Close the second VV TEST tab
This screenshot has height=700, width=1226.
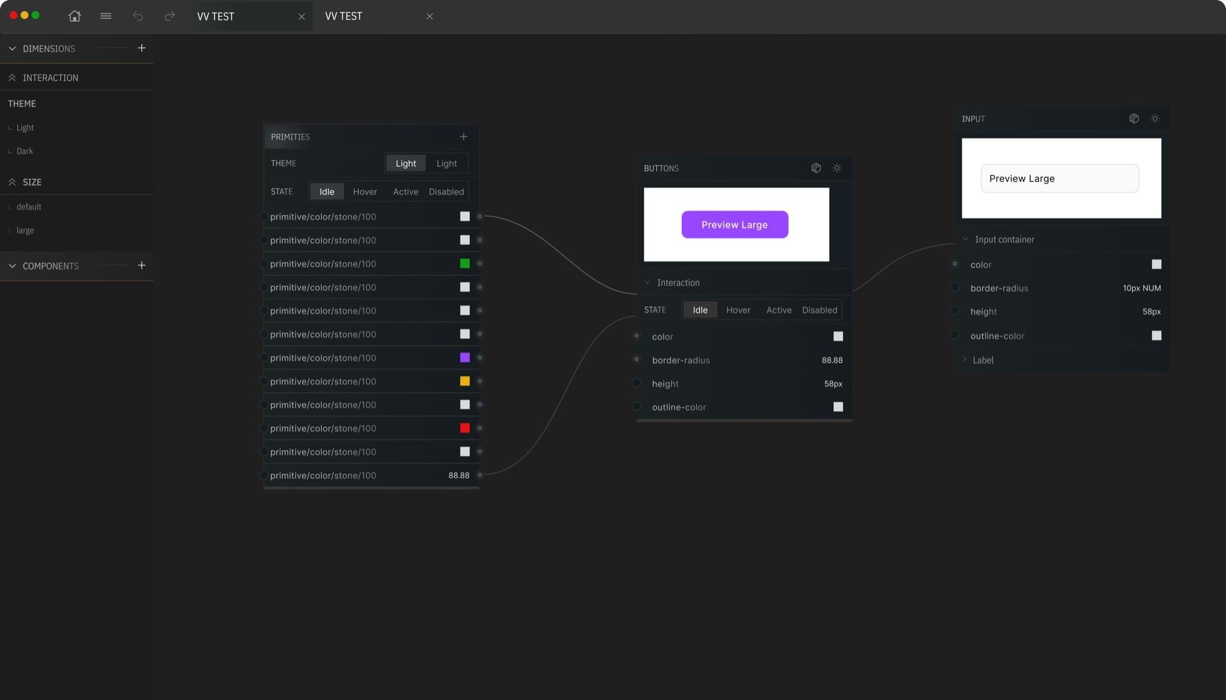[x=430, y=17]
